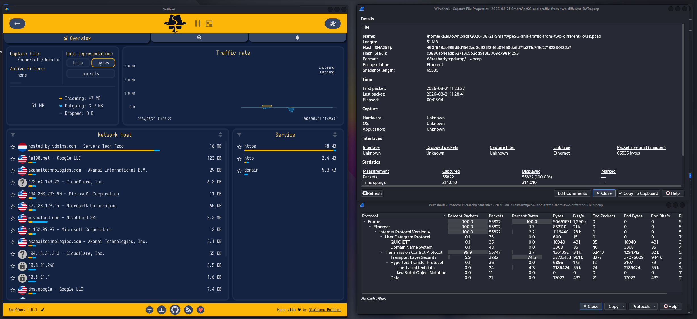Image resolution: width=697 pixels, height=319 pixels.
Task: Click the sponsor heart icon in Sniffnet footer
Action: pyautogui.click(x=201, y=310)
